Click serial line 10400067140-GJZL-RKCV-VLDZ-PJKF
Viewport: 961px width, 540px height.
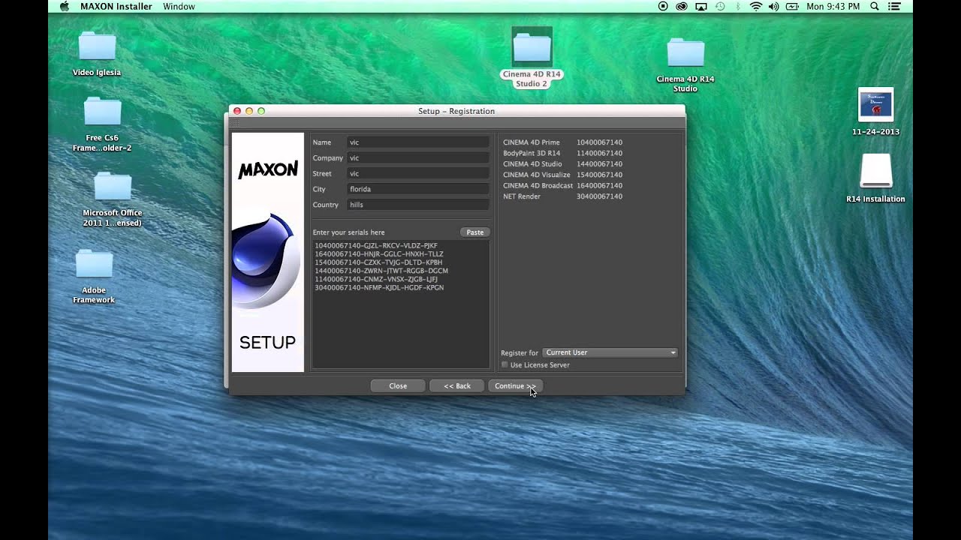click(x=376, y=246)
